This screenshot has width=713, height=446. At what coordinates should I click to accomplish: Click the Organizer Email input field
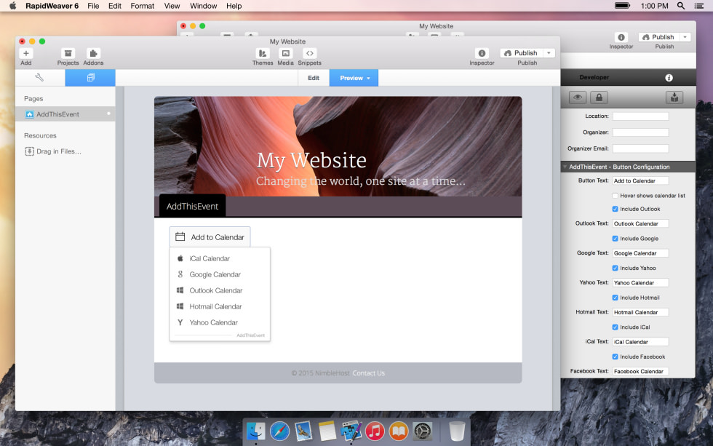click(640, 148)
